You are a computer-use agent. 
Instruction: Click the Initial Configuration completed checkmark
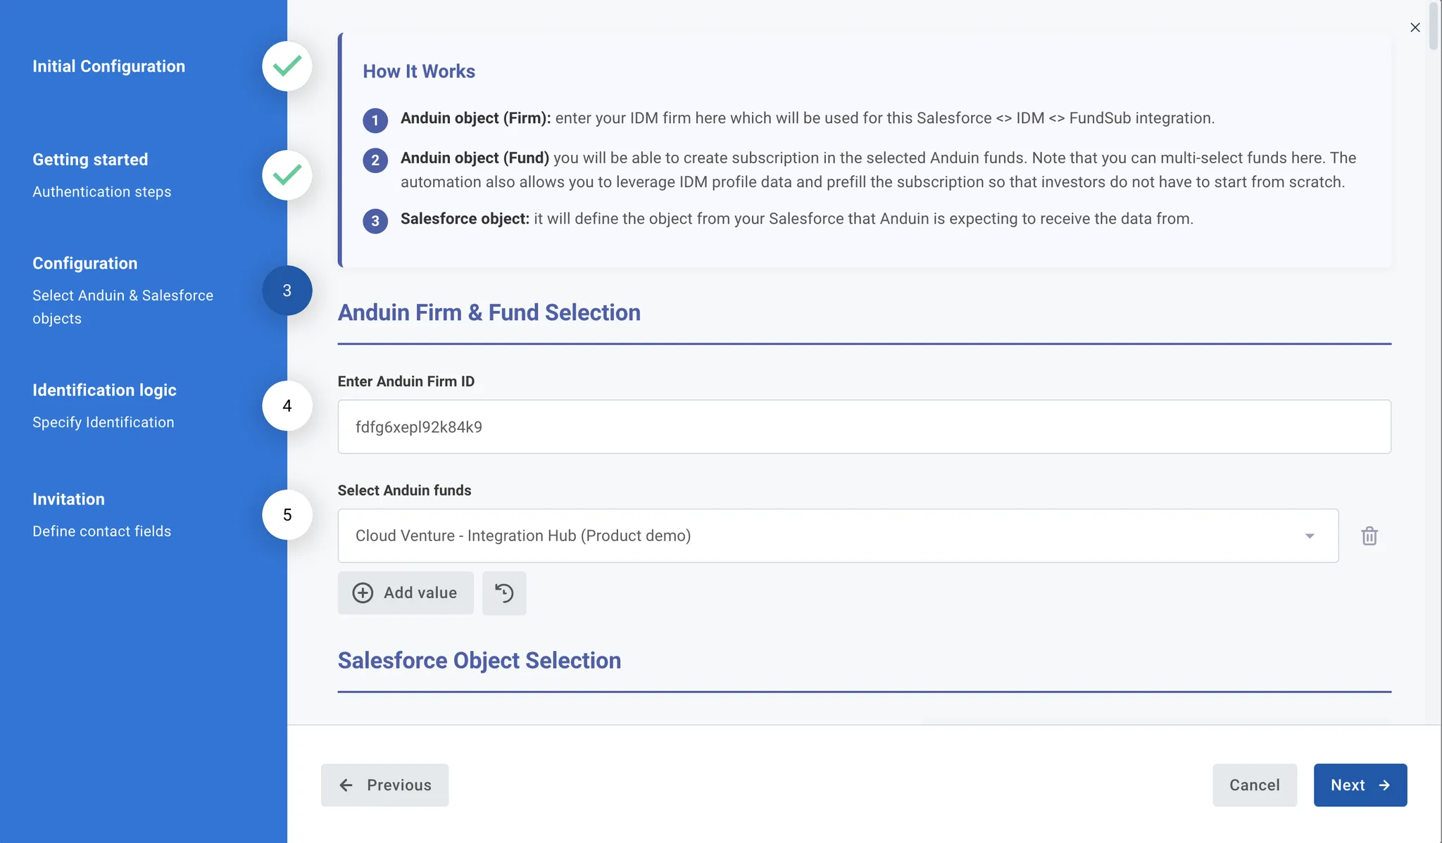[x=287, y=66]
